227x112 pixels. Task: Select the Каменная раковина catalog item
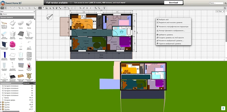(12, 77)
